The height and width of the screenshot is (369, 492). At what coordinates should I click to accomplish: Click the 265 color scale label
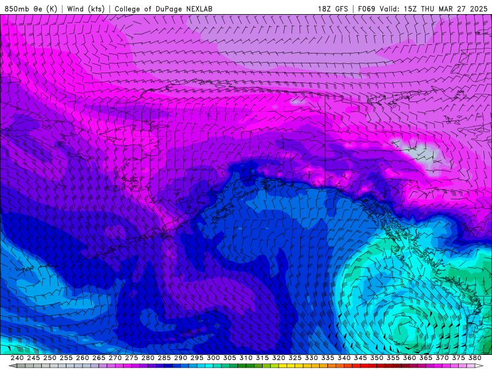99,358
